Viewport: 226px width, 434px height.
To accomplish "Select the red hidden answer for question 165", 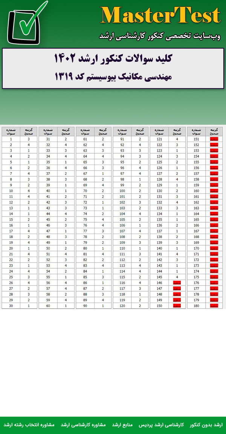I will pos(214,219).
